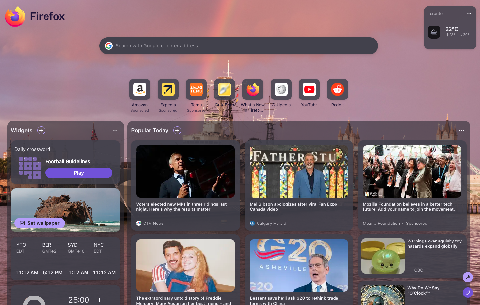This screenshot has width=480, height=305.
Task: Click the CBC source label
Action: (419, 270)
